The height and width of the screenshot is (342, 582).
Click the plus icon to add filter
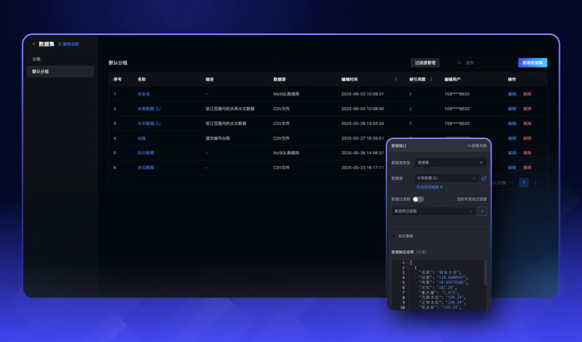pos(482,211)
